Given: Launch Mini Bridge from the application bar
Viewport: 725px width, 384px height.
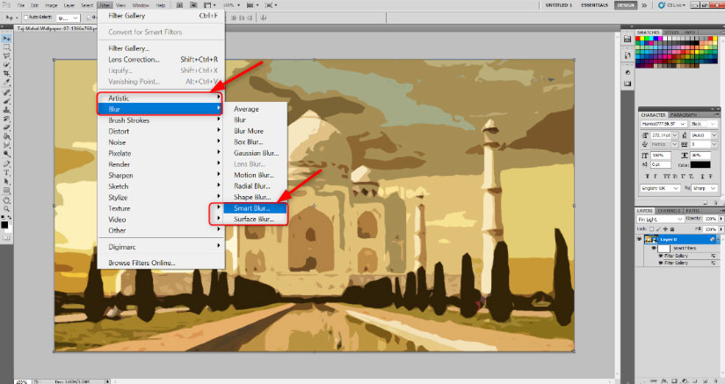Looking at the screenshot, I should [x=193, y=5].
